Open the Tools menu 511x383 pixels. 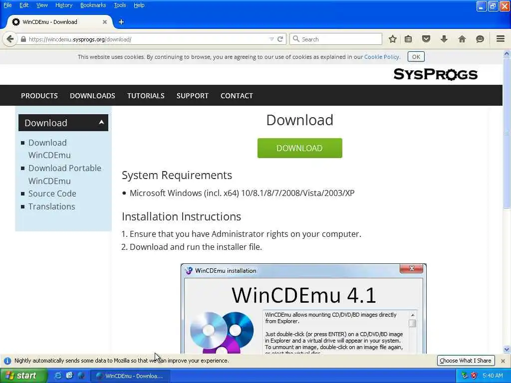point(120,5)
